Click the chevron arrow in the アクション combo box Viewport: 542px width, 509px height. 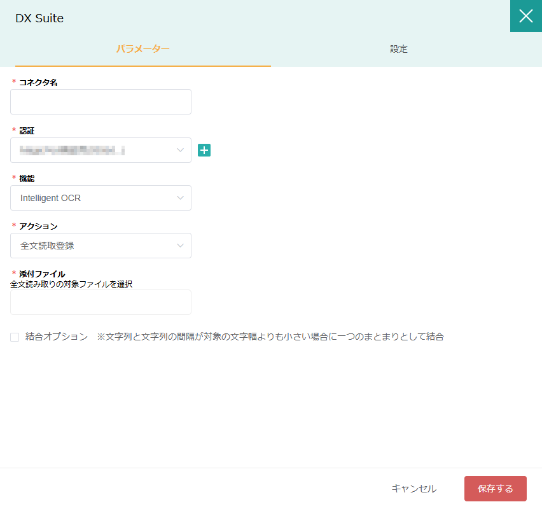[180, 246]
